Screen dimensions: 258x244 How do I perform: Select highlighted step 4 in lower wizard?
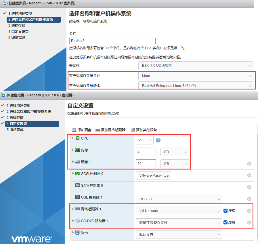[x=32, y=124]
